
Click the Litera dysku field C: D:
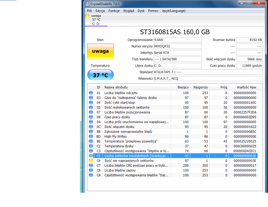click(x=178, y=66)
